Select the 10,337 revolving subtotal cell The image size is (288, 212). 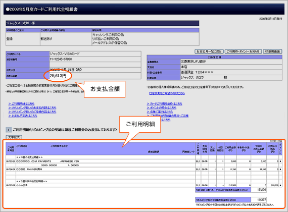(x=259, y=200)
